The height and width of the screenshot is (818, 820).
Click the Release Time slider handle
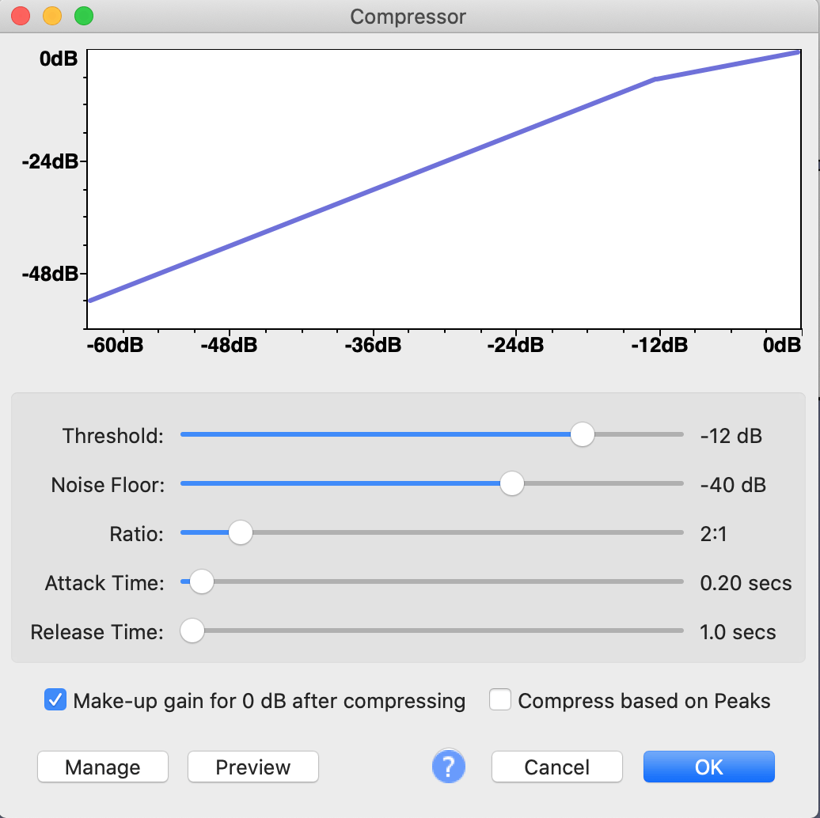(x=192, y=631)
